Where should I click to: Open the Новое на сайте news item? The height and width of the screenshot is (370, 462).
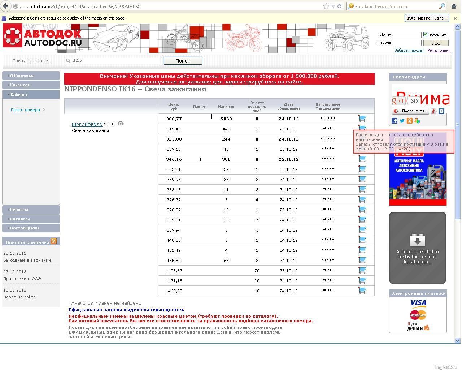pyautogui.click(x=19, y=297)
